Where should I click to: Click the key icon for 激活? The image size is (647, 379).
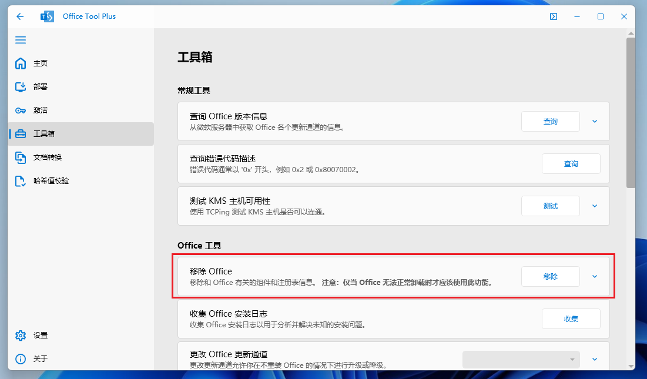pyautogui.click(x=21, y=110)
